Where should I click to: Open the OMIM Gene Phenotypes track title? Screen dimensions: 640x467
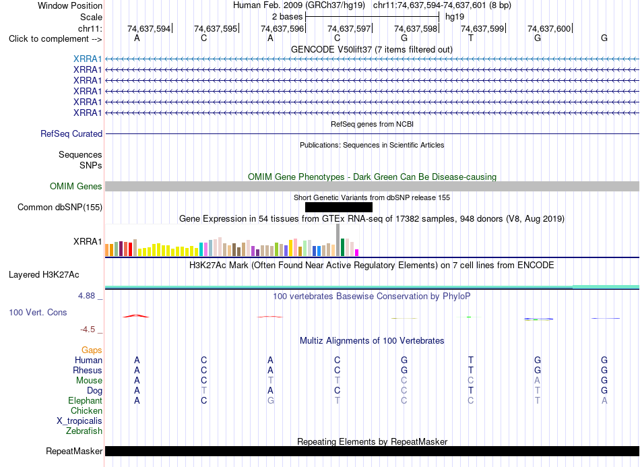click(372, 177)
